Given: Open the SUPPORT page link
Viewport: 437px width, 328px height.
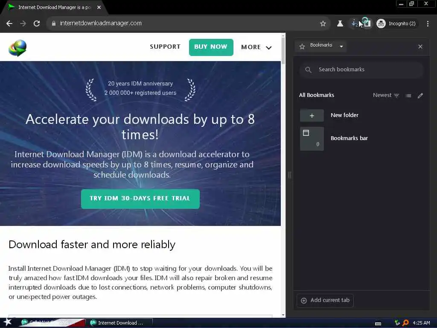Looking at the screenshot, I should click(x=165, y=47).
